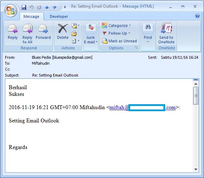The height and width of the screenshot is (178, 204).
Task: Save the message with the floppy icon
Action: pyautogui.click(x=24, y=7)
